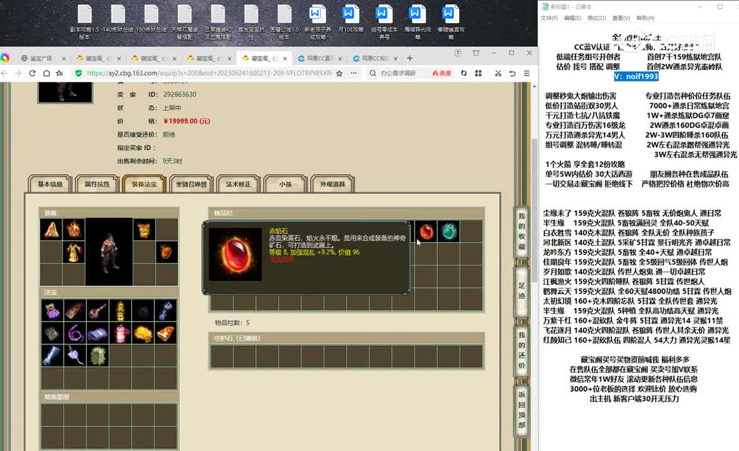Open the 基本信息 tab
This screenshot has width=739, height=451.
tap(50, 184)
